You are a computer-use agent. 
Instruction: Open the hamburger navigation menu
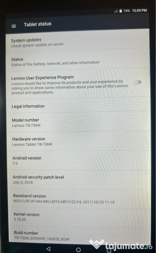point(14,26)
